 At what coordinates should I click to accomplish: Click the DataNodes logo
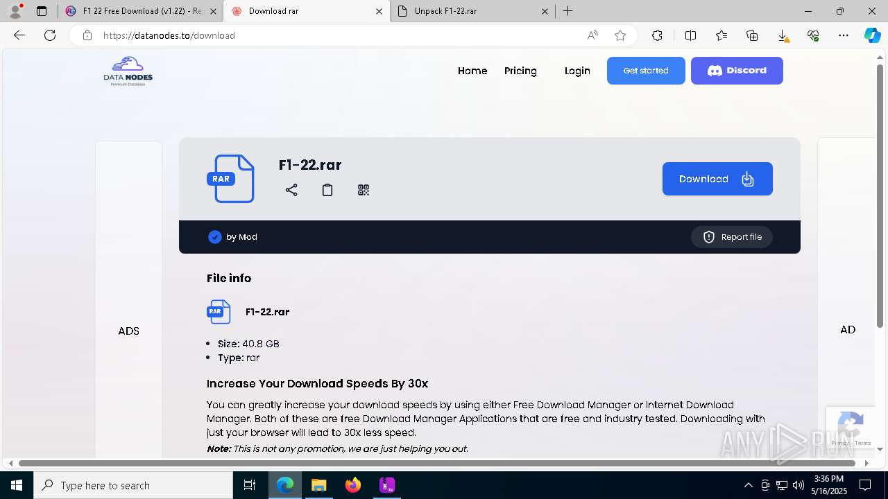point(128,71)
